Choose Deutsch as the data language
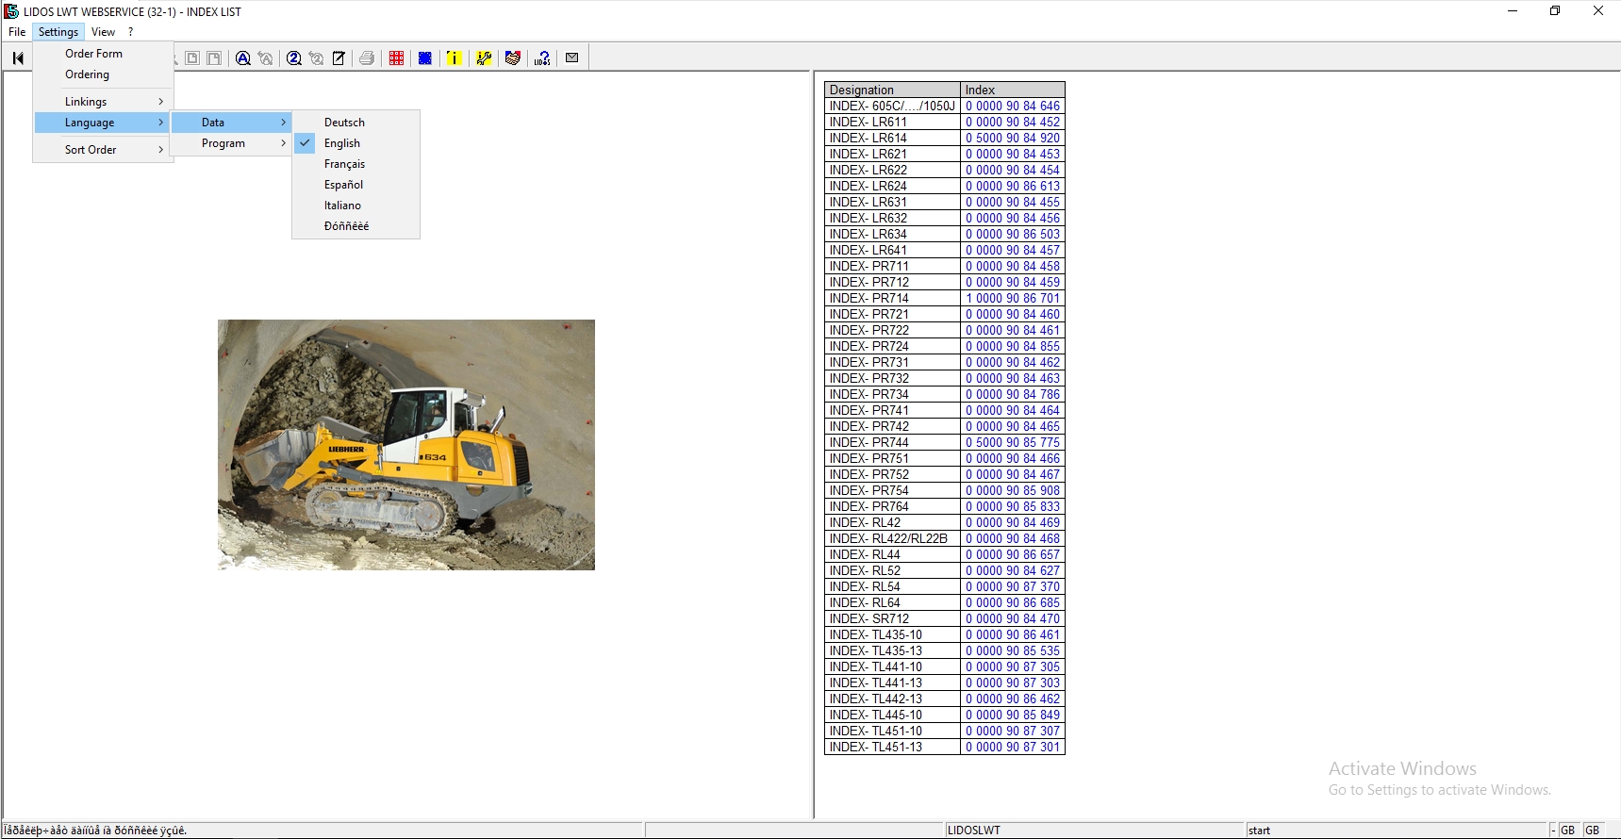The image size is (1621, 839). click(x=344, y=123)
